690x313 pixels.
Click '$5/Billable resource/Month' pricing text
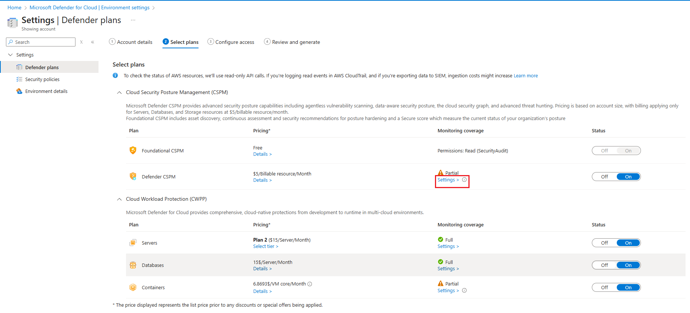click(282, 174)
